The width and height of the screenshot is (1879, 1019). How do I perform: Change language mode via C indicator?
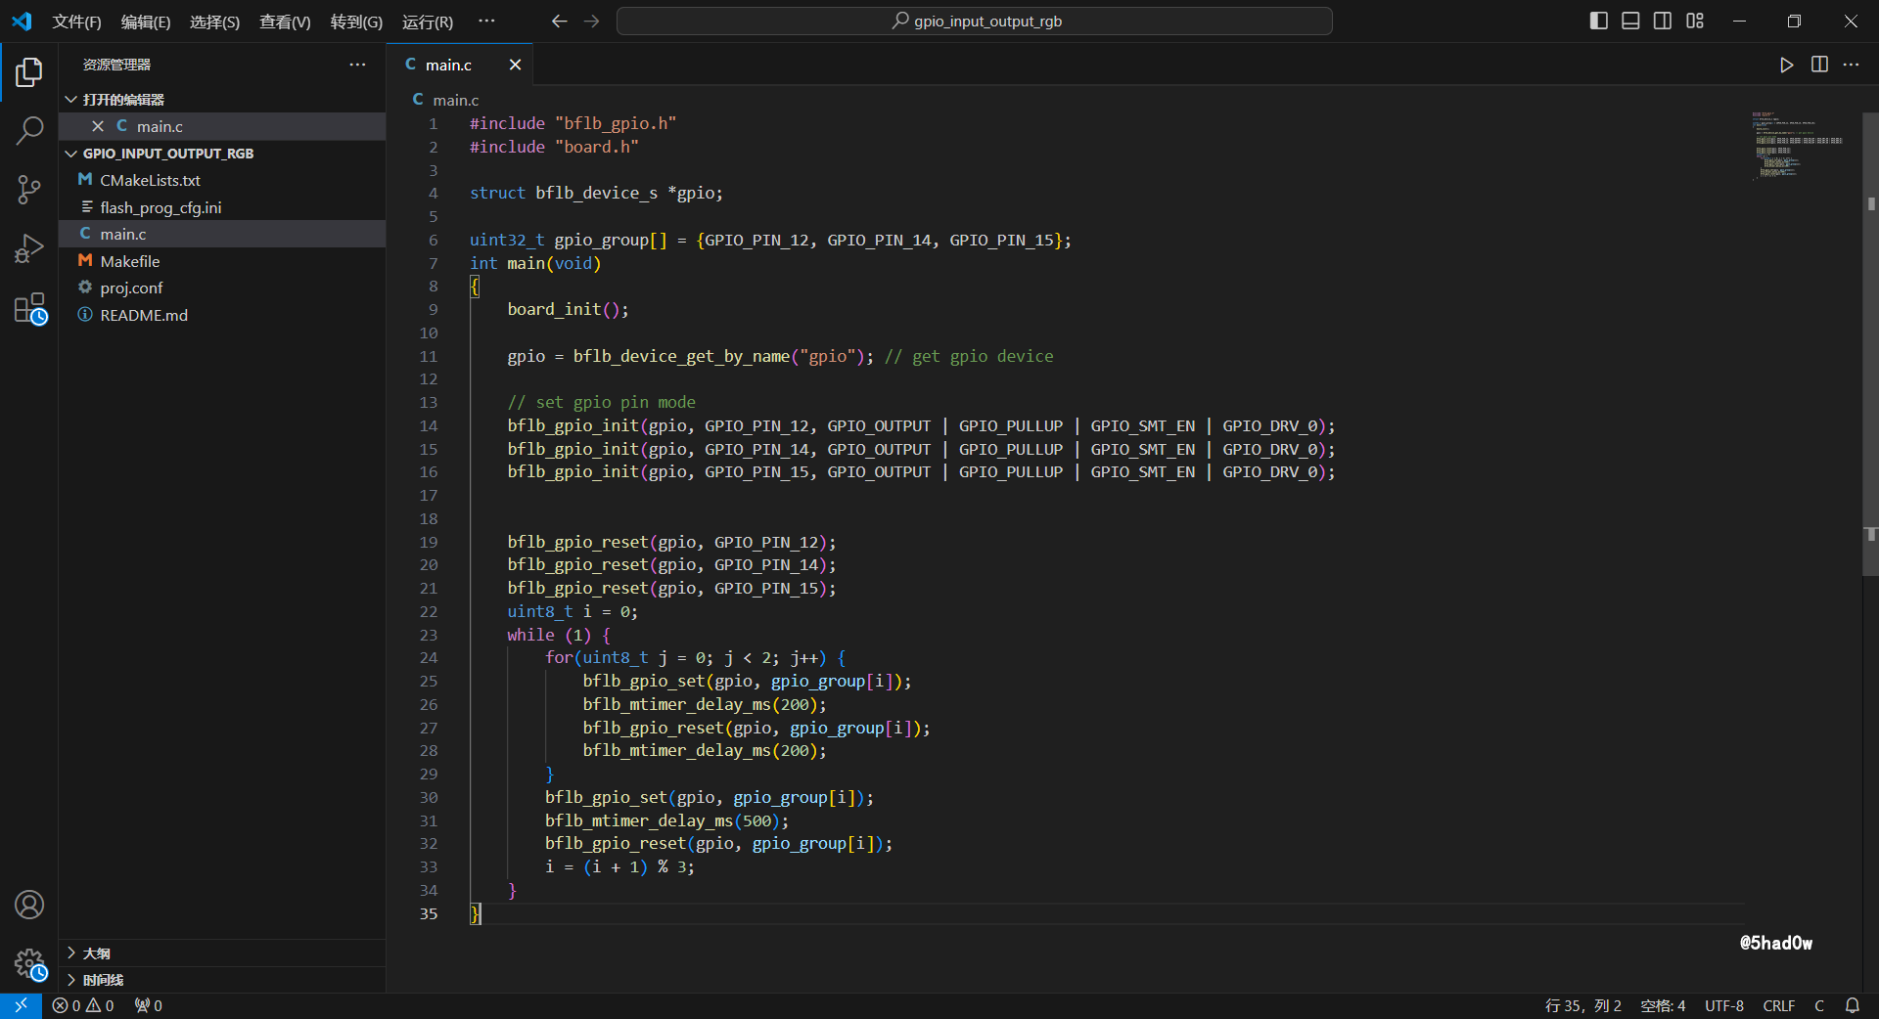pos(1819,1005)
